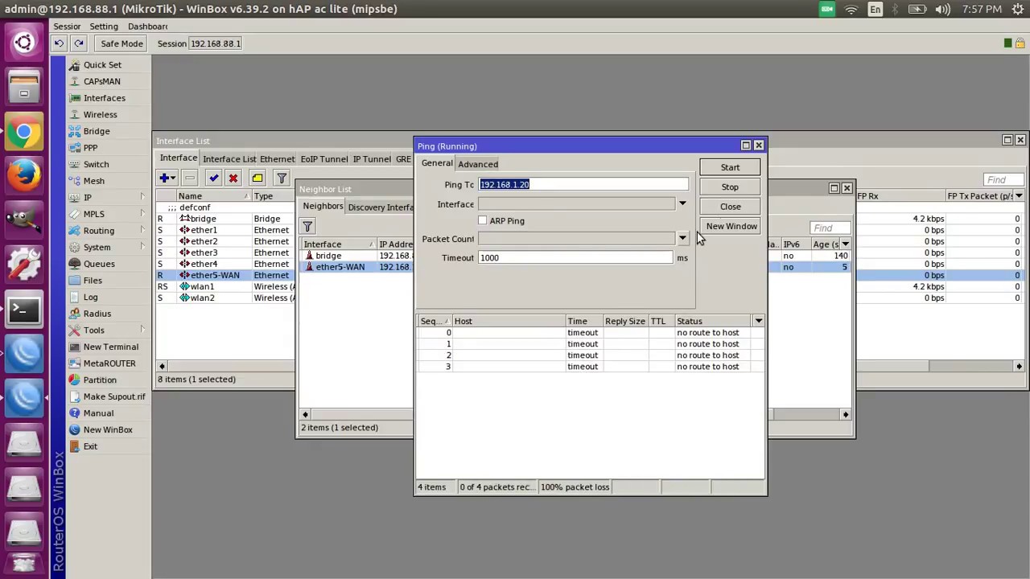Open Interfaces in sidebar

tap(104, 98)
